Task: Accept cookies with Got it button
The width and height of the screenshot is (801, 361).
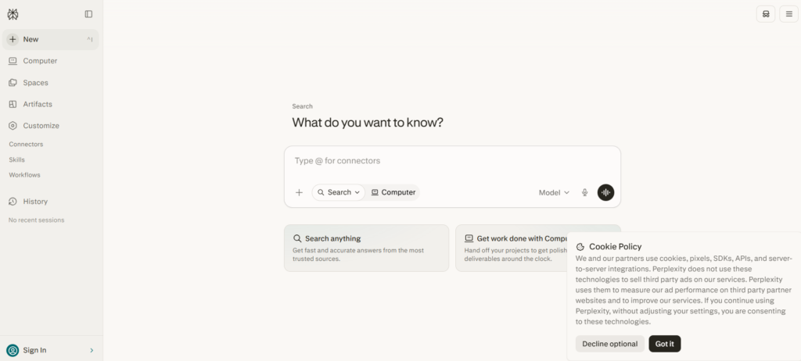Action: 665,344
